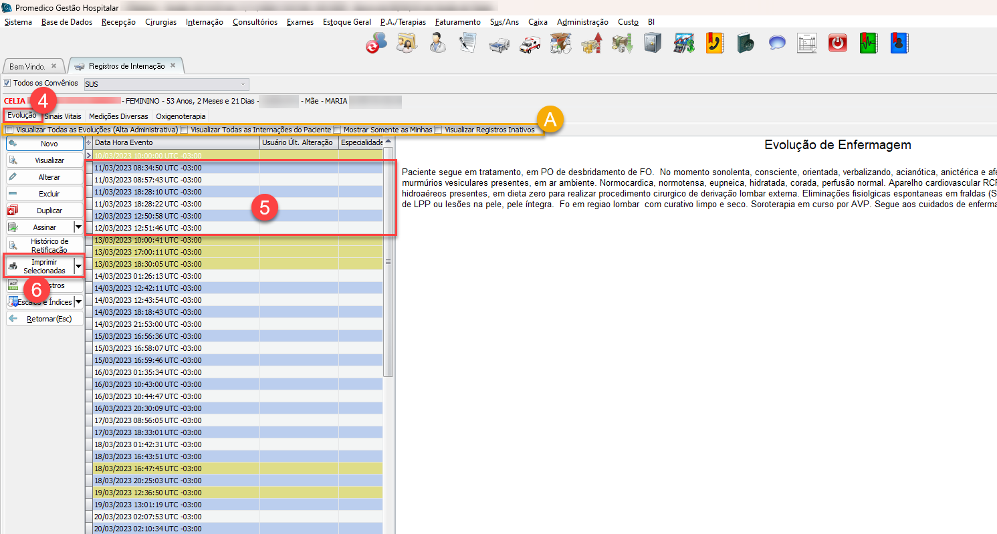Screen dimensions: 997x534
Task: Select the 14/03/2023 01:26:13 record row
Action: (x=148, y=276)
